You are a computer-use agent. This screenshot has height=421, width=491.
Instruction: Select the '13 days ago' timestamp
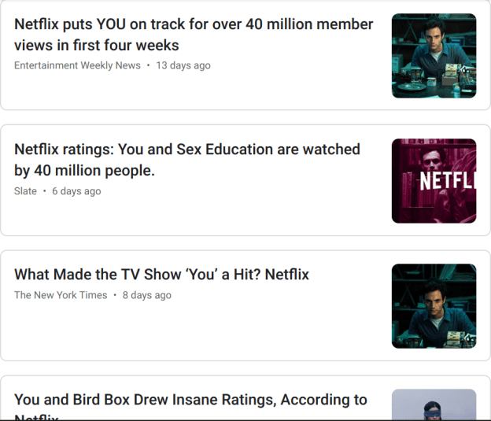[x=183, y=65]
